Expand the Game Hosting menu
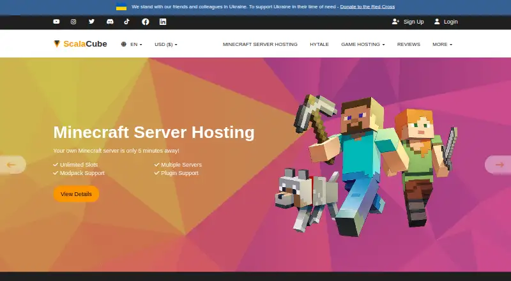The width and height of the screenshot is (511, 281). click(363, 44)
